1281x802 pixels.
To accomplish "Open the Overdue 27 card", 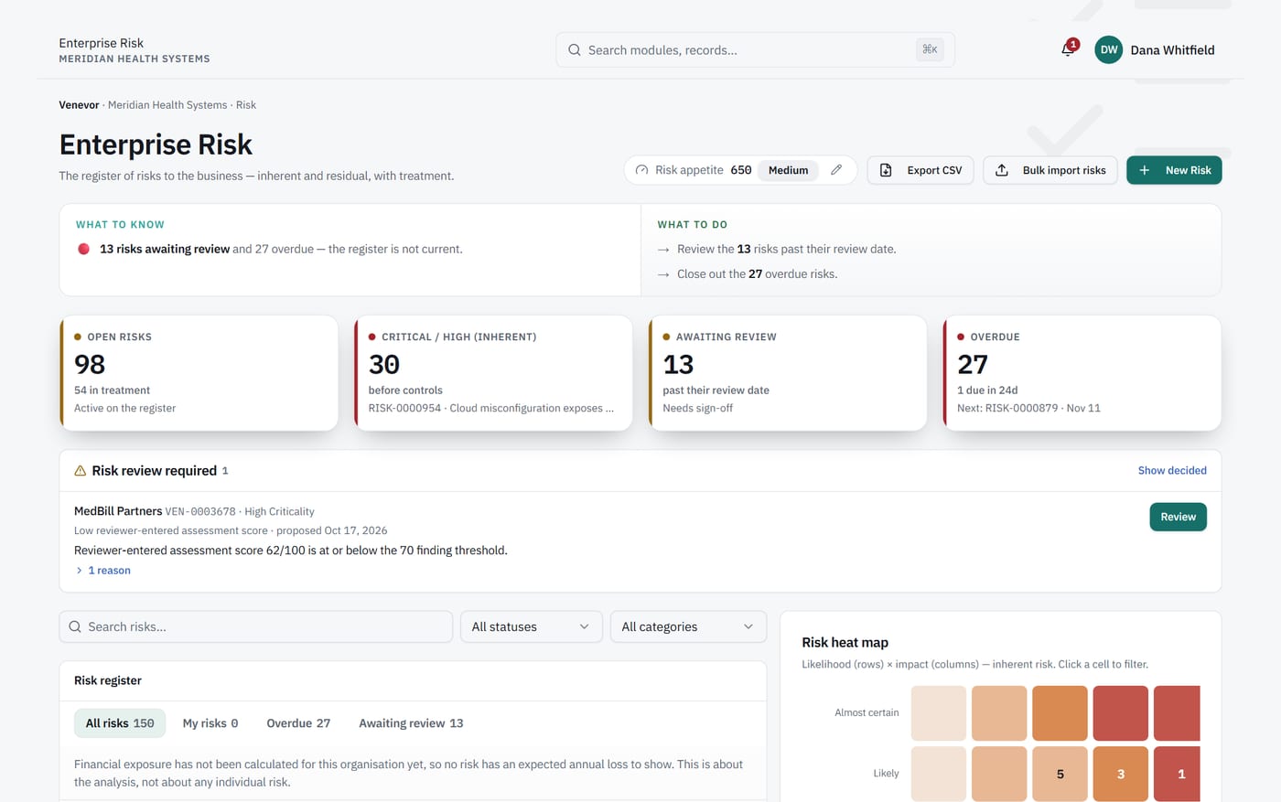I will pos(1082,373).
